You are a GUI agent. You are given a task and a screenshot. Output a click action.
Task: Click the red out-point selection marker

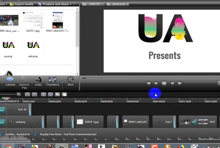click(9, 98)
